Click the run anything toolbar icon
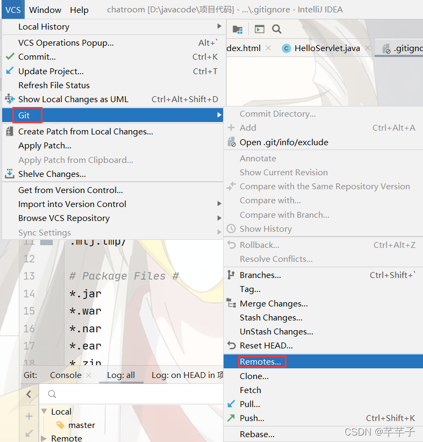The image size is (423, 442). pyautogui.click(x=259, y=29)
